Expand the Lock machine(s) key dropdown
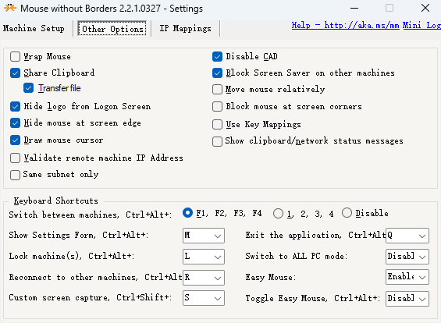 [204, 257]
